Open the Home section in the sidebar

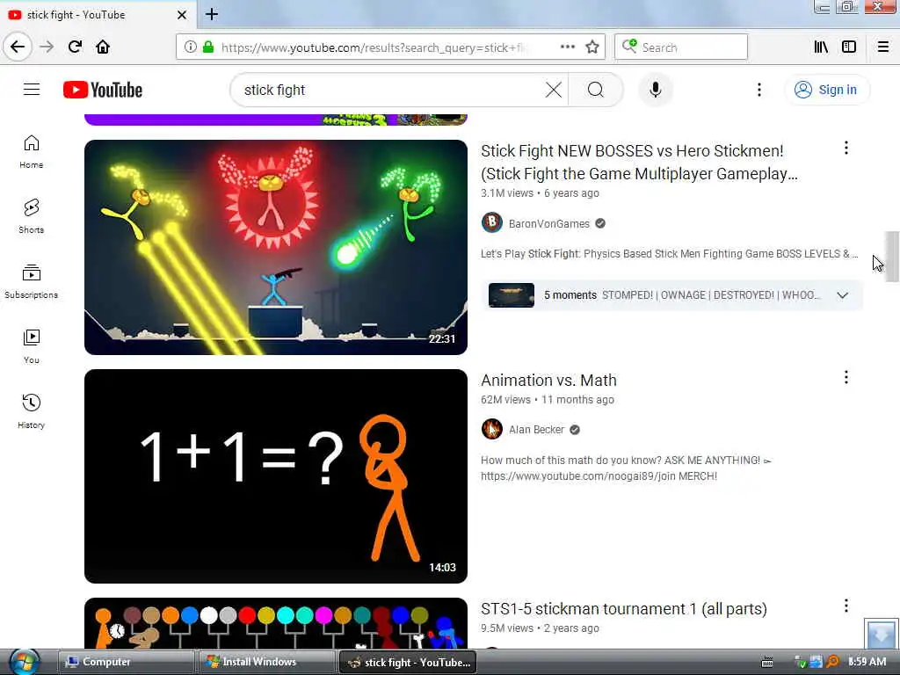[31, 152]
